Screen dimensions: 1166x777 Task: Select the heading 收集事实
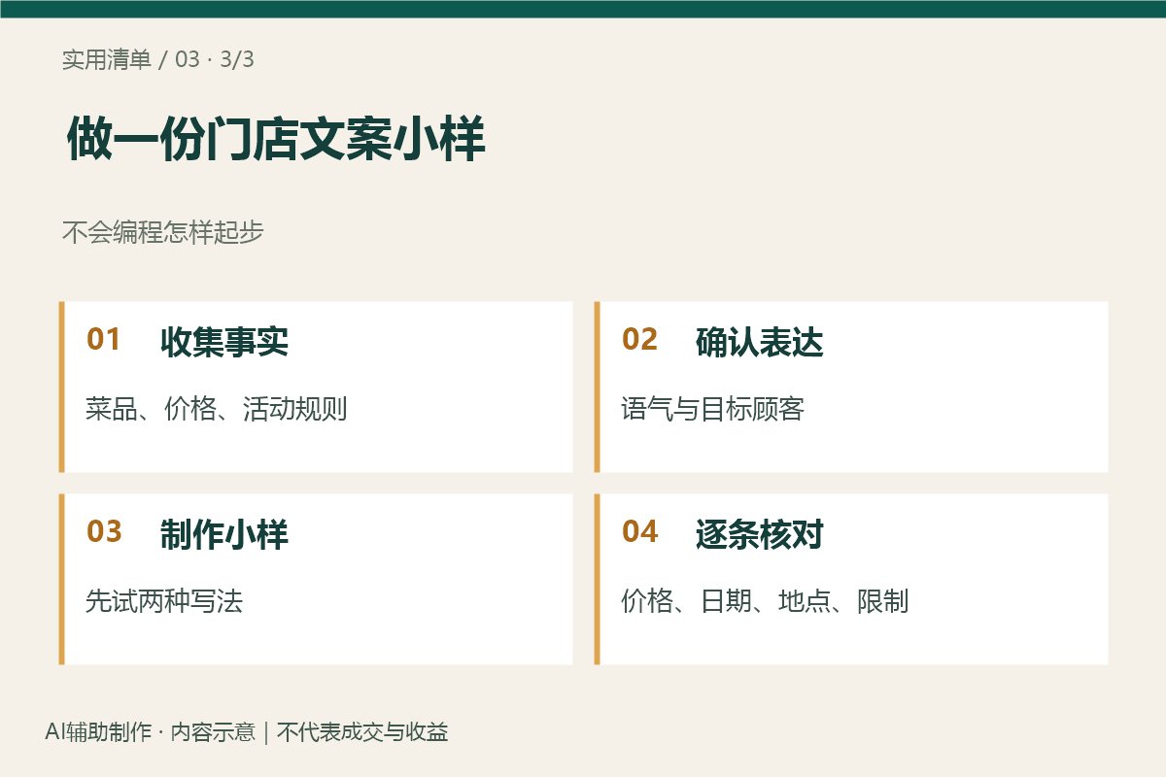tap(224, 342)
